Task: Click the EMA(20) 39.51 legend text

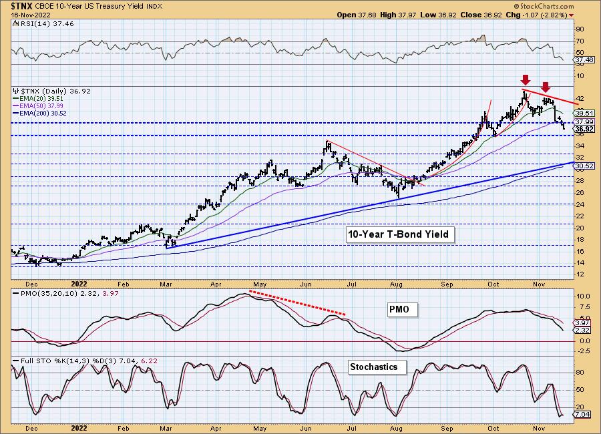Action: (x=41, y=99)
